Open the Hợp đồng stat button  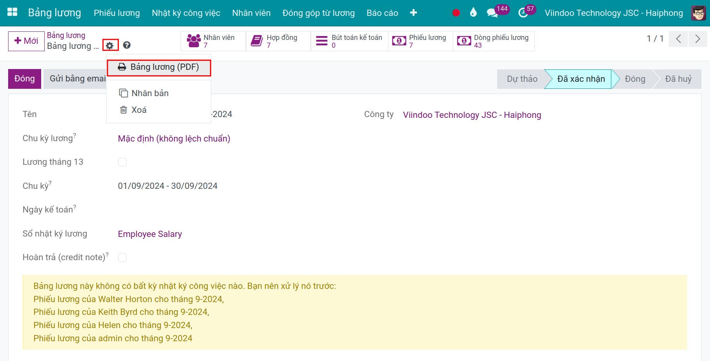coord(278,41)
